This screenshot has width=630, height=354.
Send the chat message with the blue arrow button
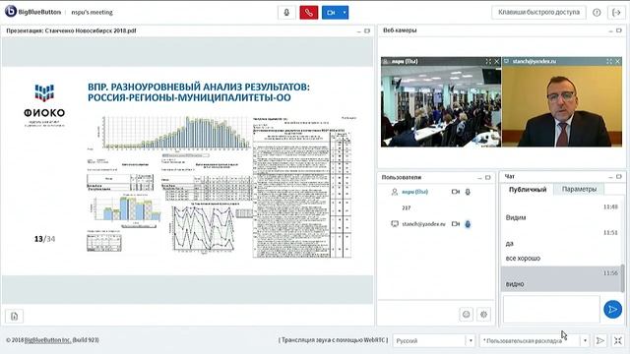pyautogui.click(x=612, y=310)
